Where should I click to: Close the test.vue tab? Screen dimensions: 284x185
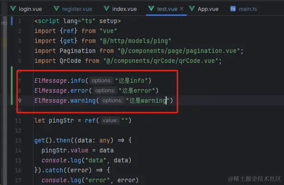point(182,9)
